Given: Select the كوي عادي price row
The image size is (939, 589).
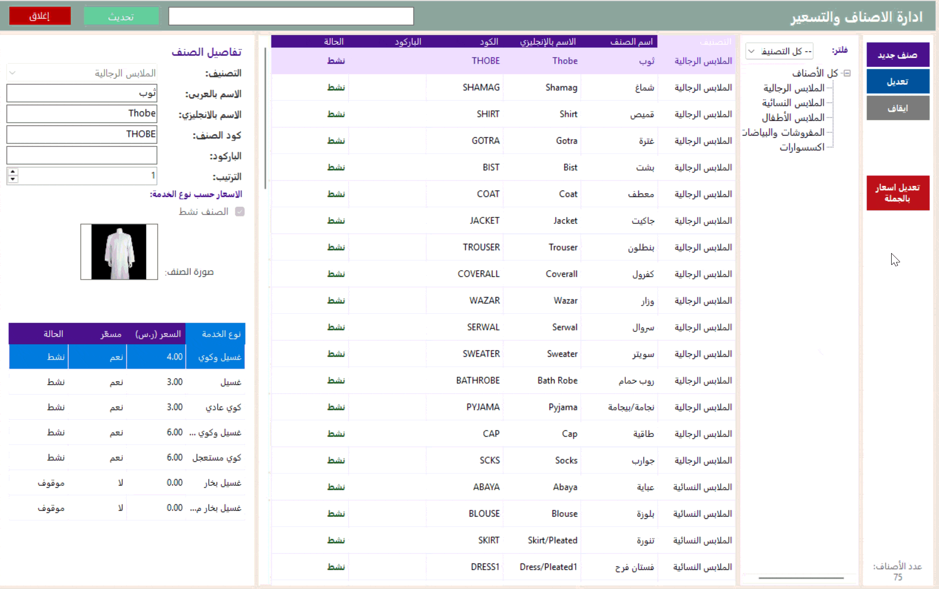Looking at the screenshot, I should tap(127, 407).
